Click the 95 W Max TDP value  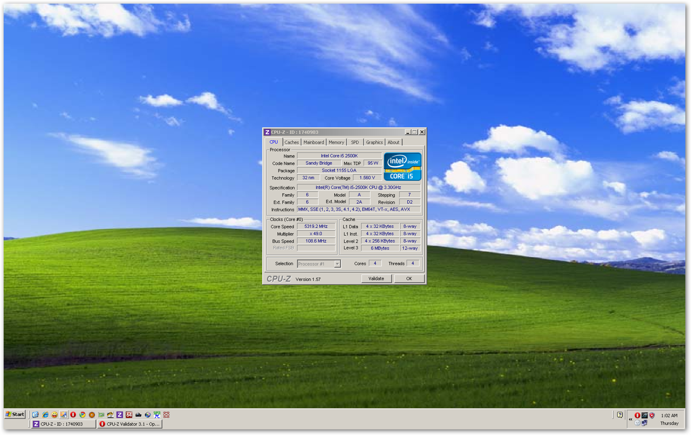373,163
